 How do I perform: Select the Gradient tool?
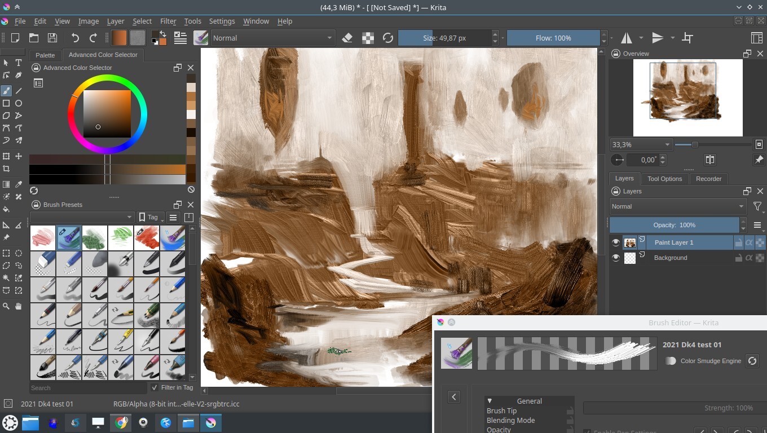(6, 183)
